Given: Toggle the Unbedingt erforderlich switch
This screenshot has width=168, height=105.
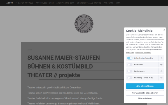Looking at the screenshot, I should coord(130,58).
